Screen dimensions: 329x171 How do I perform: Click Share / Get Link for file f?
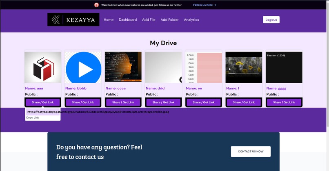point(244,102)
